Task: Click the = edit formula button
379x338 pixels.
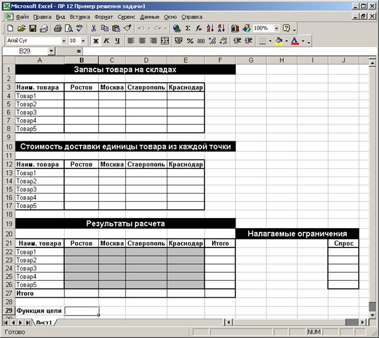Action: coord(79,51)
